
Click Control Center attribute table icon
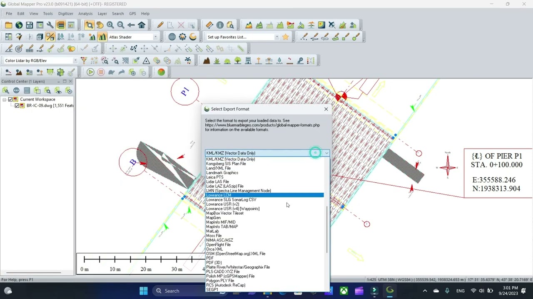pyautogui.click(x=27, y=91)
